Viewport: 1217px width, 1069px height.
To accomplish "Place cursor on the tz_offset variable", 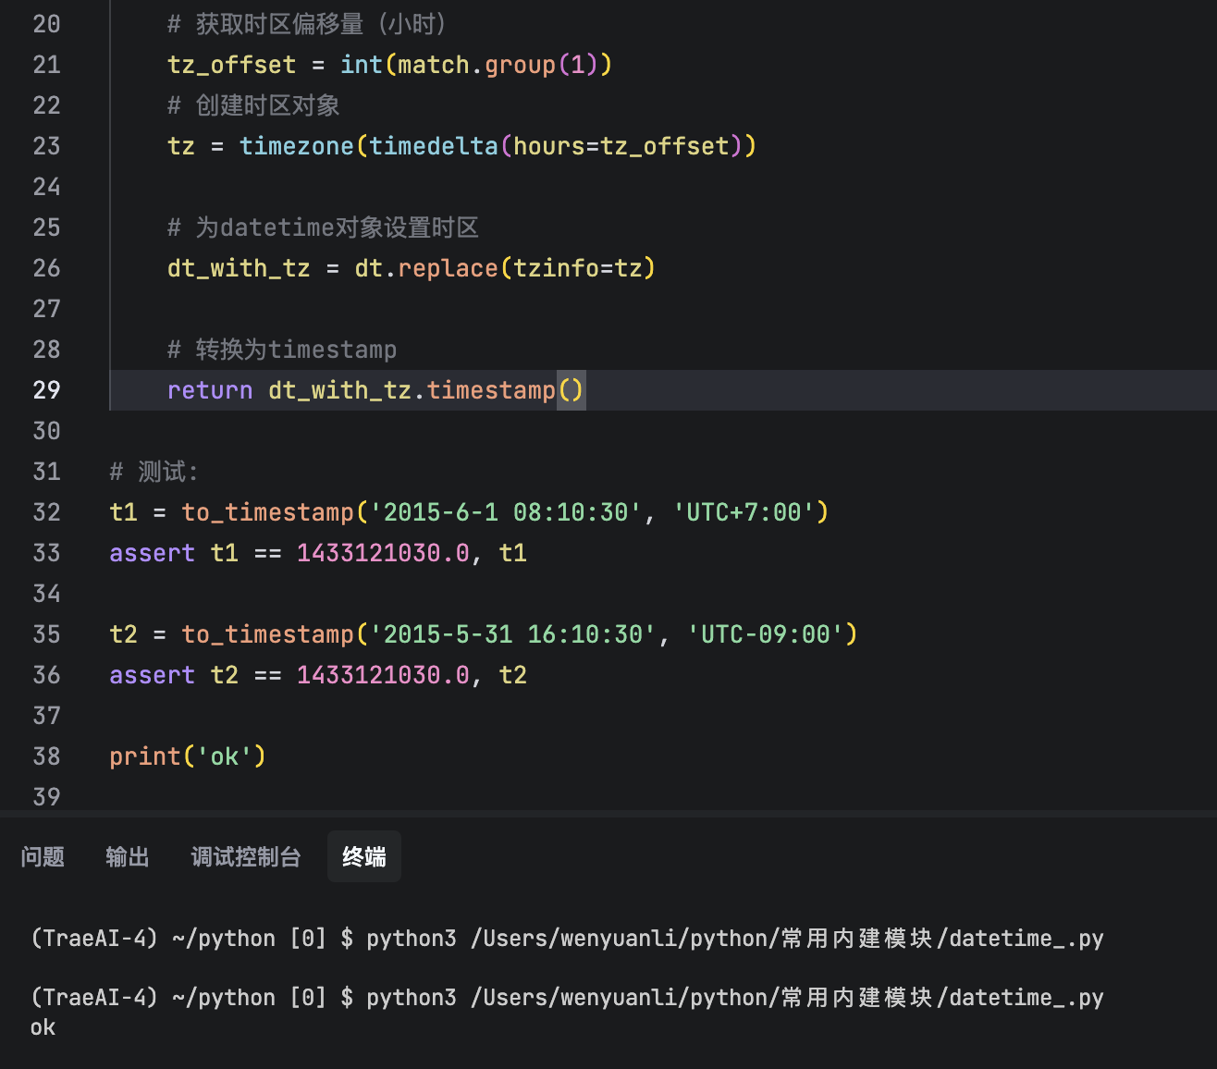I will click(x=230, y=64).
